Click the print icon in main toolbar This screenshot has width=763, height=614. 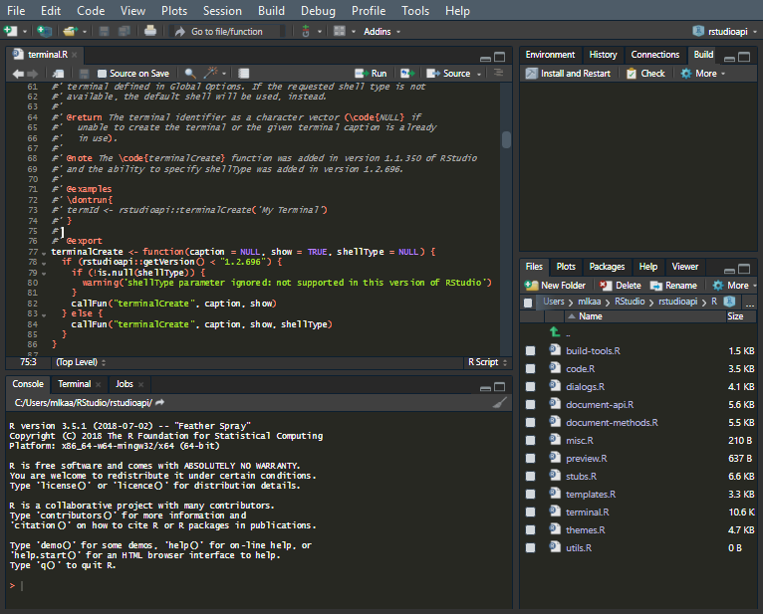[x=149, y=31]
